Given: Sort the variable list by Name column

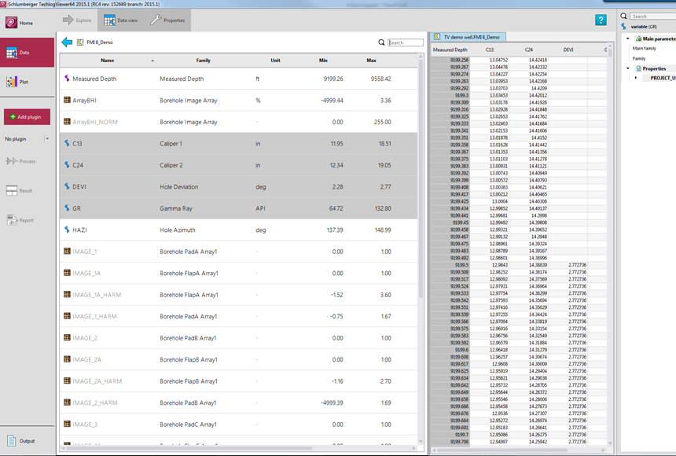Looking at the screenshot, I should [x=108, y=61].
